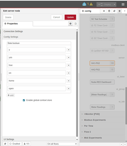Open the main hamburger menu
This screenshot has width=127, height=146.
point(123,4)
